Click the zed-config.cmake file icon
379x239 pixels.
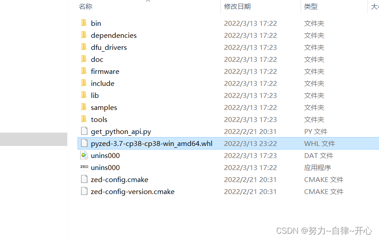coord(84,179)
